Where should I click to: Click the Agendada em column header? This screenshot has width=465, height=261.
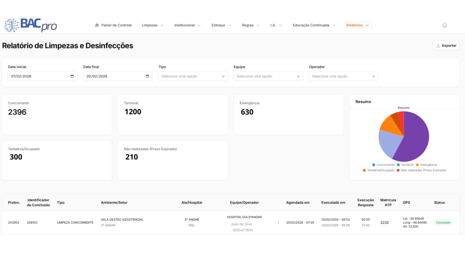tap(298, 203)
